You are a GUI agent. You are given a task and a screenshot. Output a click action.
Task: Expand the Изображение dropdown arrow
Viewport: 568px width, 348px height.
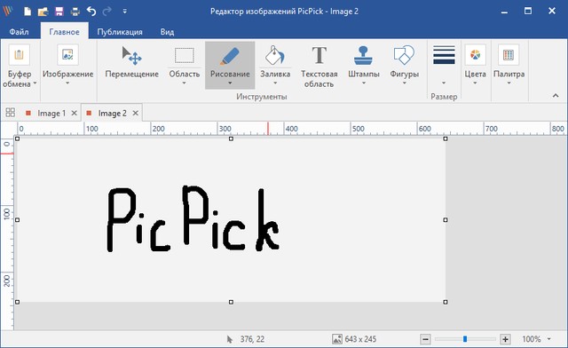[x=67, y=83]
